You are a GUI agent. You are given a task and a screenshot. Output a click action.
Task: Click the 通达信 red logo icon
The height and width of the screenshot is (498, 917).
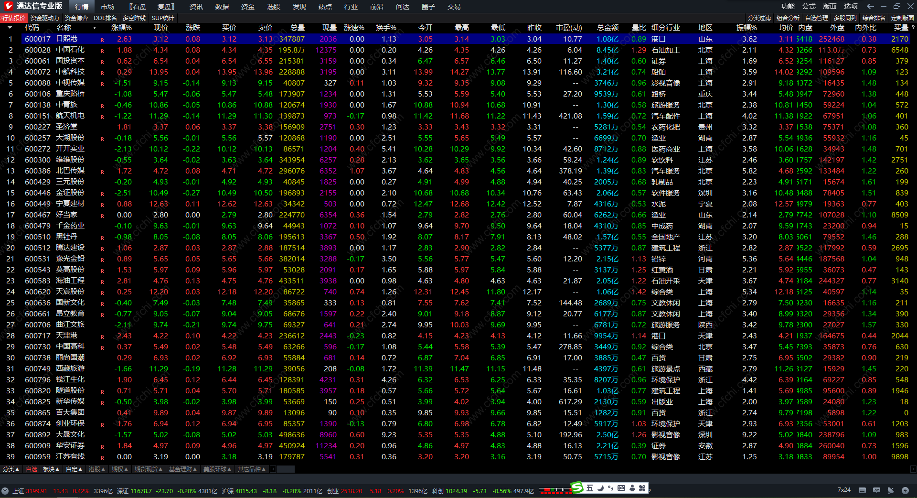(8, 6)
